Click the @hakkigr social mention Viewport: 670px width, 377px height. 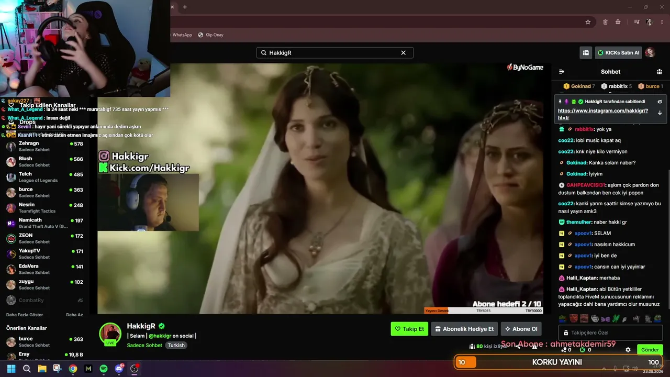[x=160, y=336]
